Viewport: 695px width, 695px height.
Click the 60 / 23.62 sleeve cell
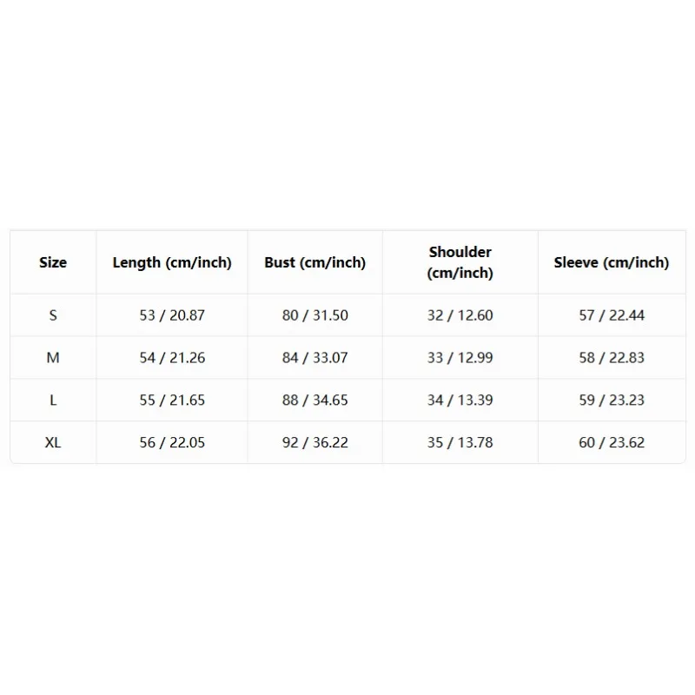(x=612, y=442)
